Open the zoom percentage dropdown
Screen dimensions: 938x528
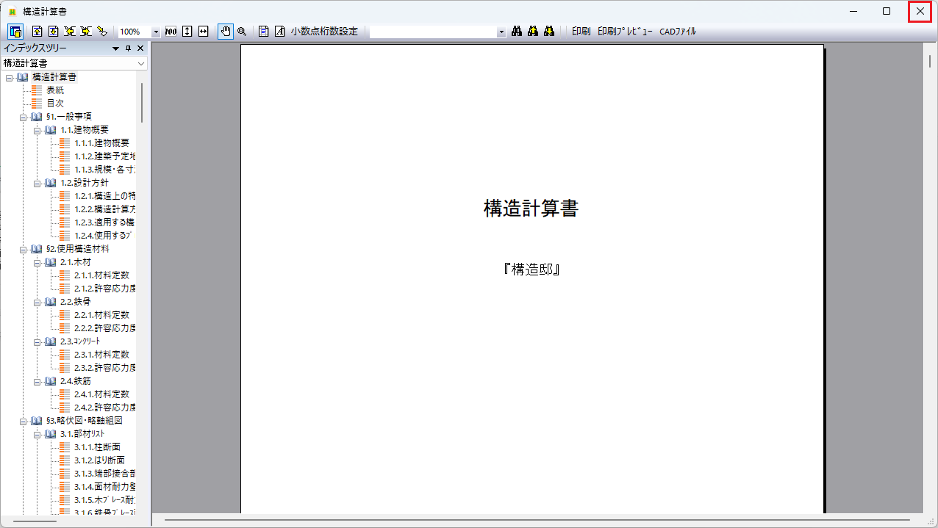click(x=155, y=32)
